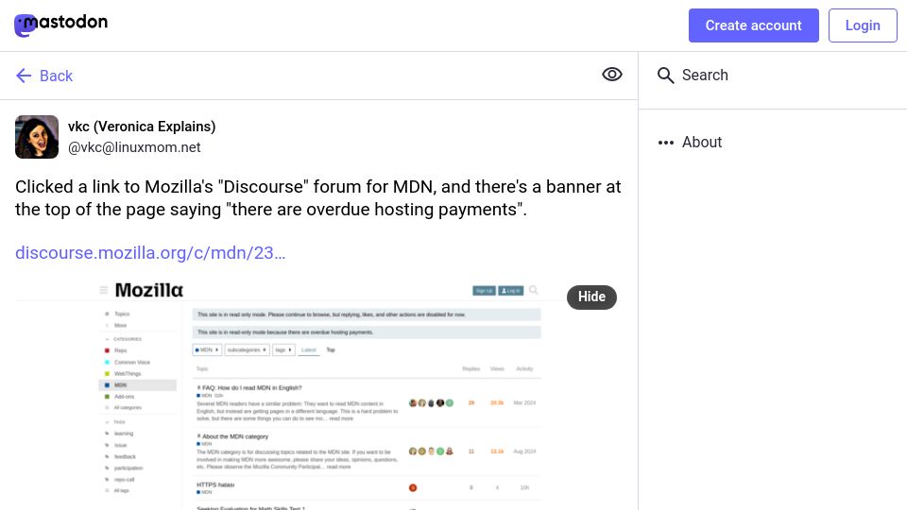Open the discourse.mozilla.org link

click(150, 253)
